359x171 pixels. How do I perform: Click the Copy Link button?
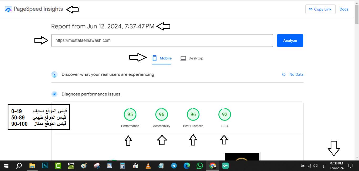click(x=320, y=9)
